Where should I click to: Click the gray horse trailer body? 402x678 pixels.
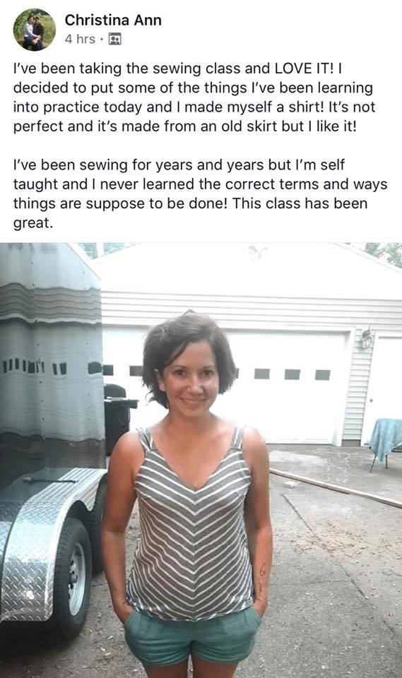[x=51, y=355]
